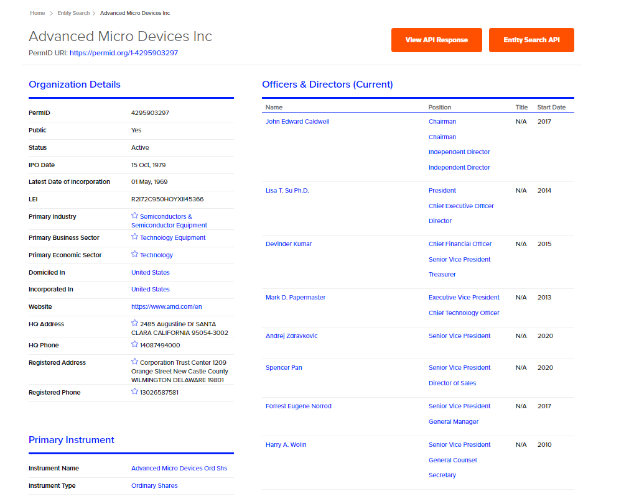634x499 pixels.
Task: Click Organization Details heading
Action: point(75,85)
